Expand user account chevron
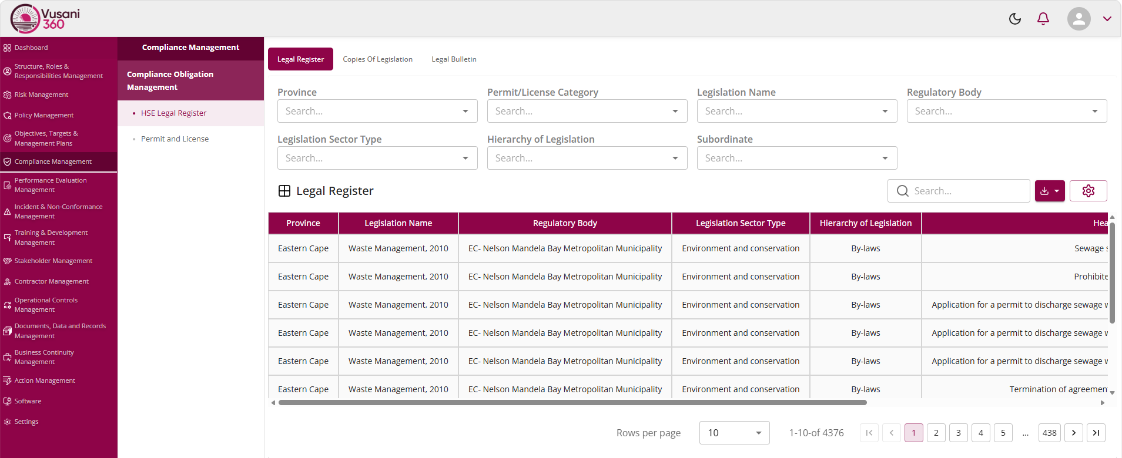This screenshot has width=1122, height=458. (1107, 19)
